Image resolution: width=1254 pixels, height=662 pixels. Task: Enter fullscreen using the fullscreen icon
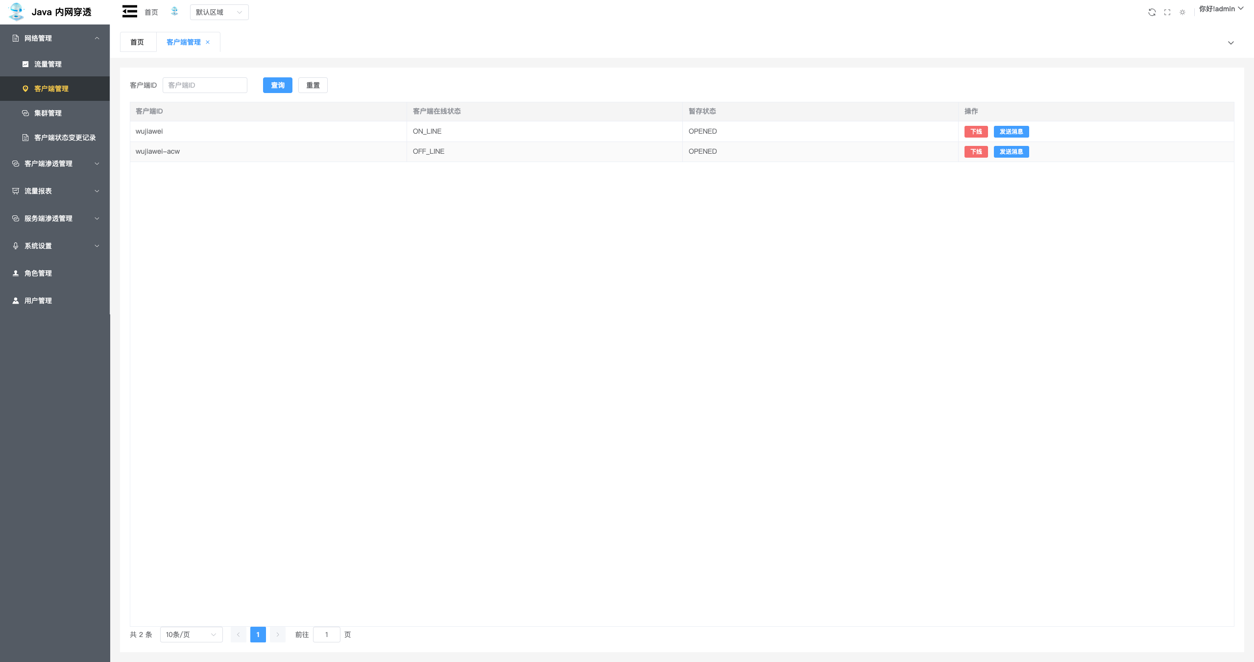tap(1167, 12)
